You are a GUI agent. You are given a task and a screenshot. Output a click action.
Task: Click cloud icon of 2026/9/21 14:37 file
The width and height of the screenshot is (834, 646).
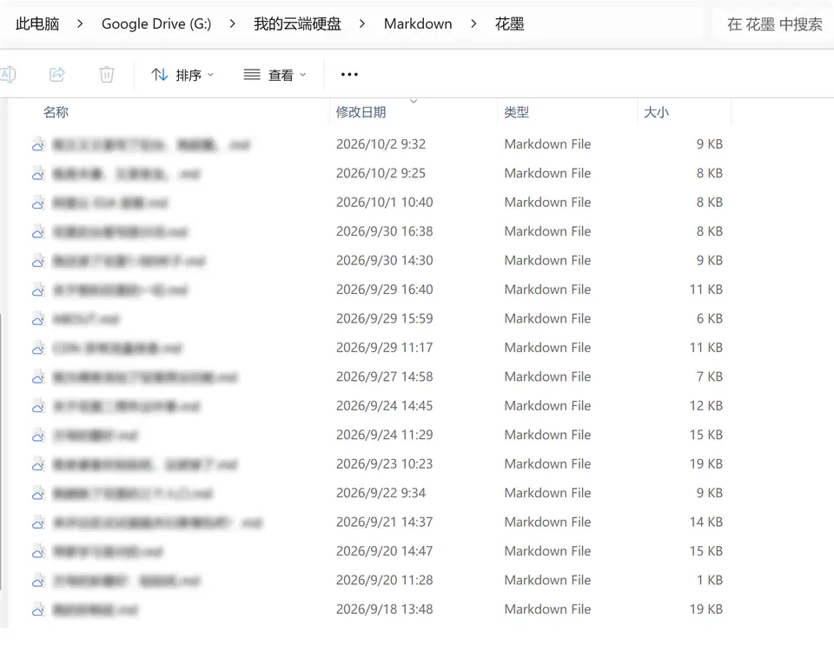(x=37, y=523)
